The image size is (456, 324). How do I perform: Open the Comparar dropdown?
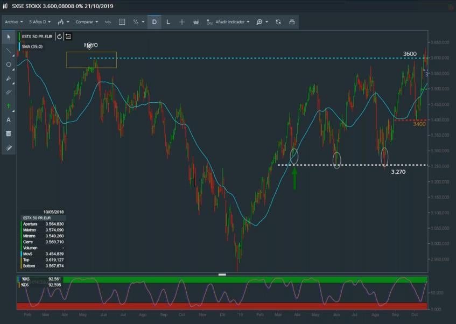87,22
